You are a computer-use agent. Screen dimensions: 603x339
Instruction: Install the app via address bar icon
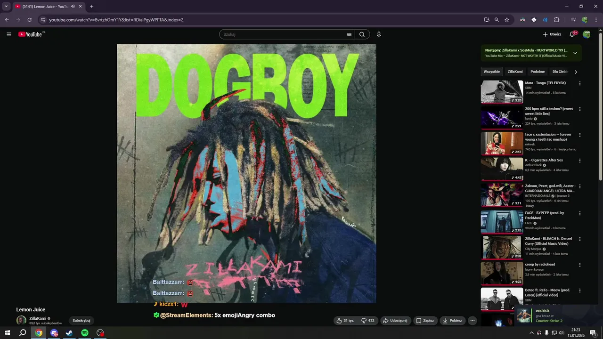(x=487, y=20)
